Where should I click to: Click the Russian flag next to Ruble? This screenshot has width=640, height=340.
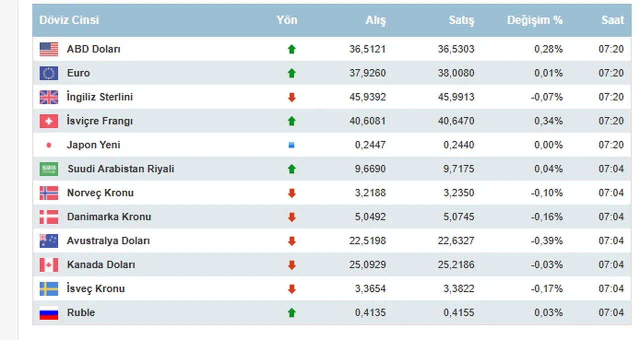48,313
